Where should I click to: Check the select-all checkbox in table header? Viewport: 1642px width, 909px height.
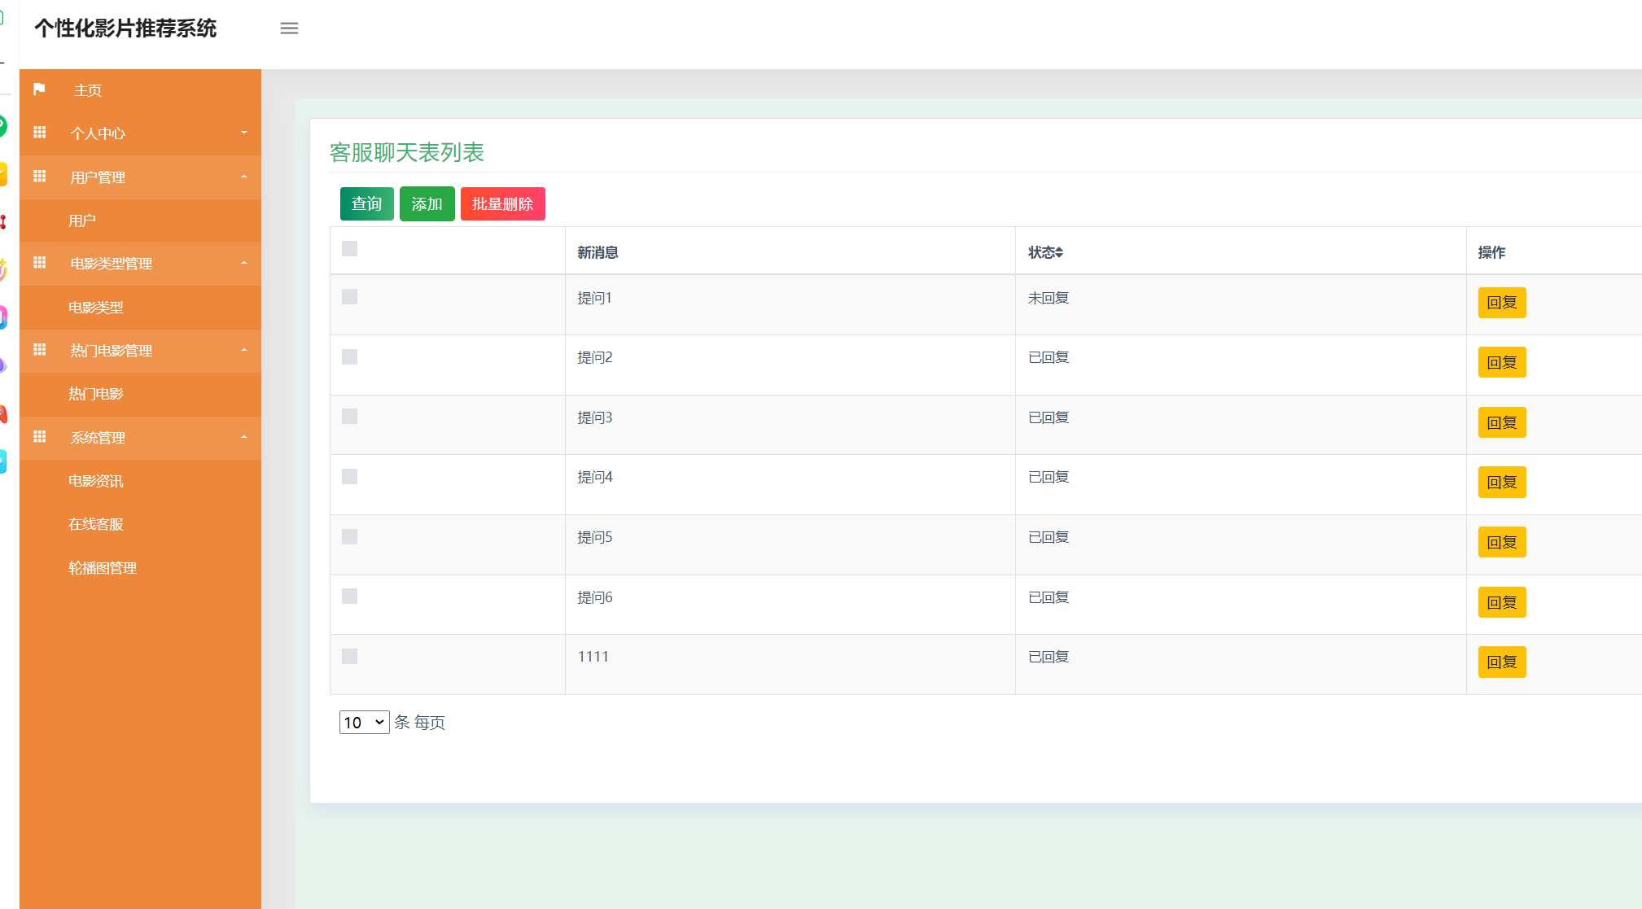click(349, 249)
